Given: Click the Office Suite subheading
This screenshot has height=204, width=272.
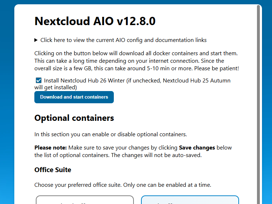Looking at the screenshot, I should coord(53,170).
